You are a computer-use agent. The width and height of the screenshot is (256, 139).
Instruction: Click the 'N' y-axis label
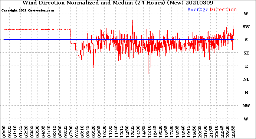click(246, 93)
